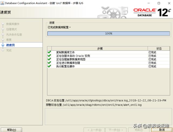Select 先决条件检查 in the step list
The image size is (173, 132).
tap(14, 35)
